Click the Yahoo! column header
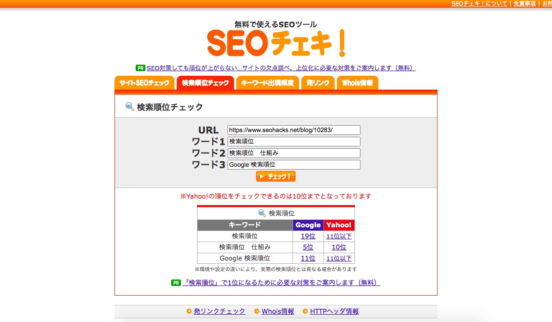Image resolution: width=552 pixels, height=322 pixels. pyautogui.click(x=339, y=225)
